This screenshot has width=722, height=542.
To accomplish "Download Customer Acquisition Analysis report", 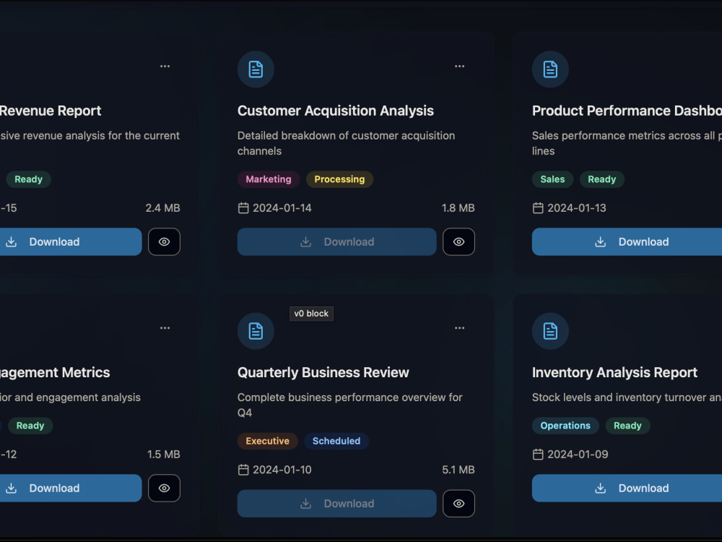I will [336, 242].
